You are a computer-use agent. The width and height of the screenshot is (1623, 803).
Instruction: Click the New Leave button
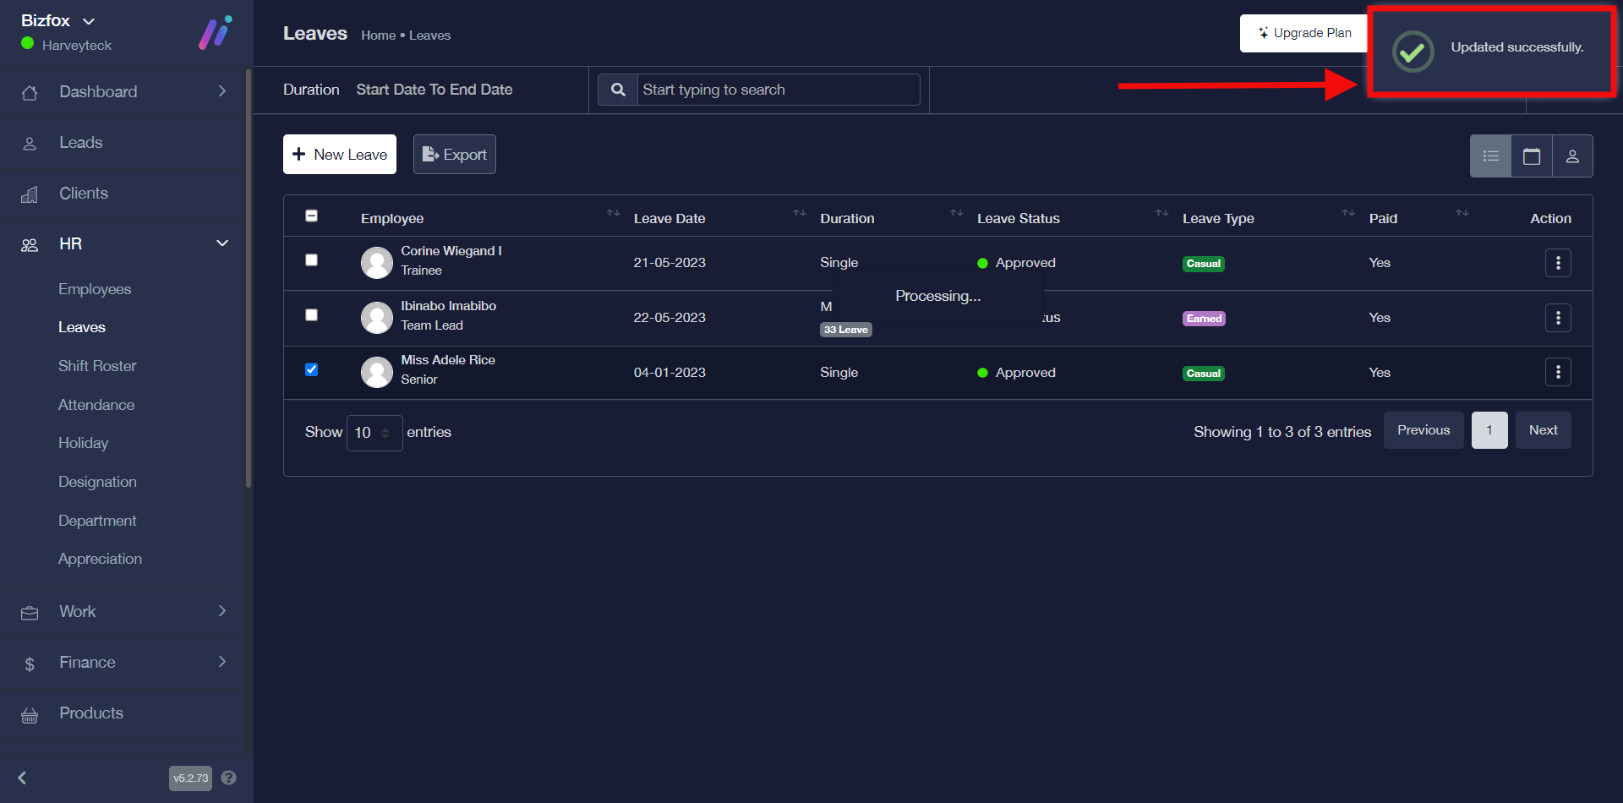[x=339, y=155]
